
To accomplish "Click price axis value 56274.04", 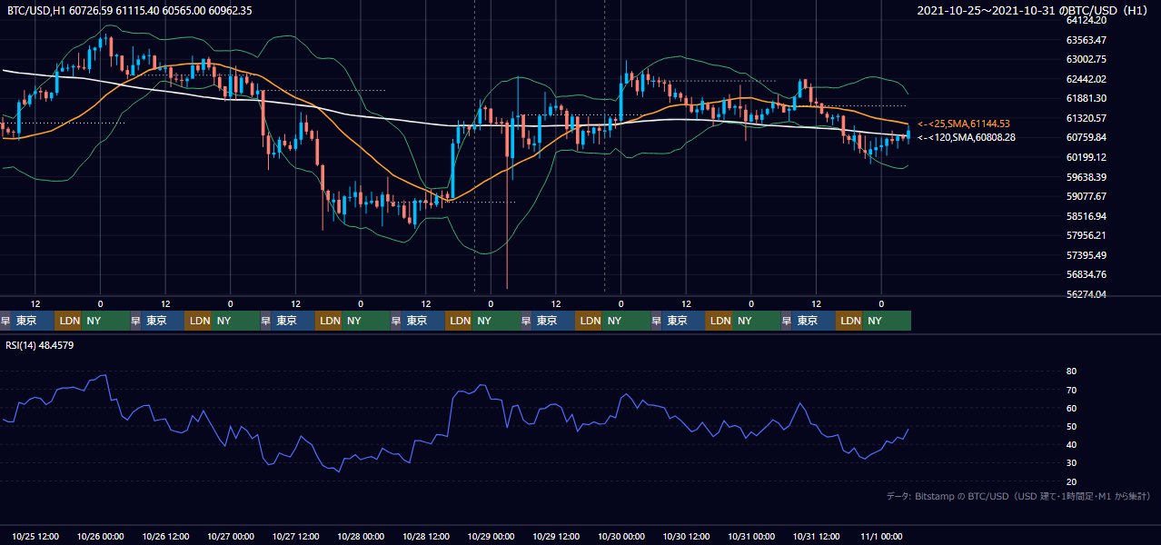I will (1087, 294).
